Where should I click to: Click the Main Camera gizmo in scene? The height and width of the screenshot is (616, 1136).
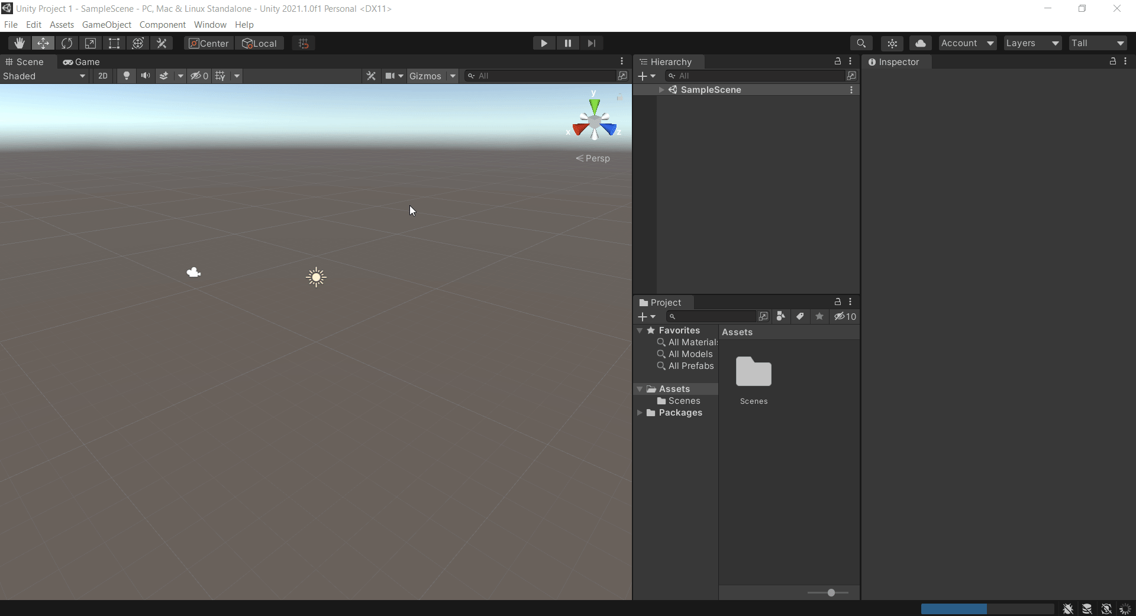193,273
